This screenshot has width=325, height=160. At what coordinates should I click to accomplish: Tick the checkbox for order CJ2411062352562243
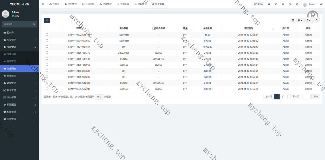[47, 89]
